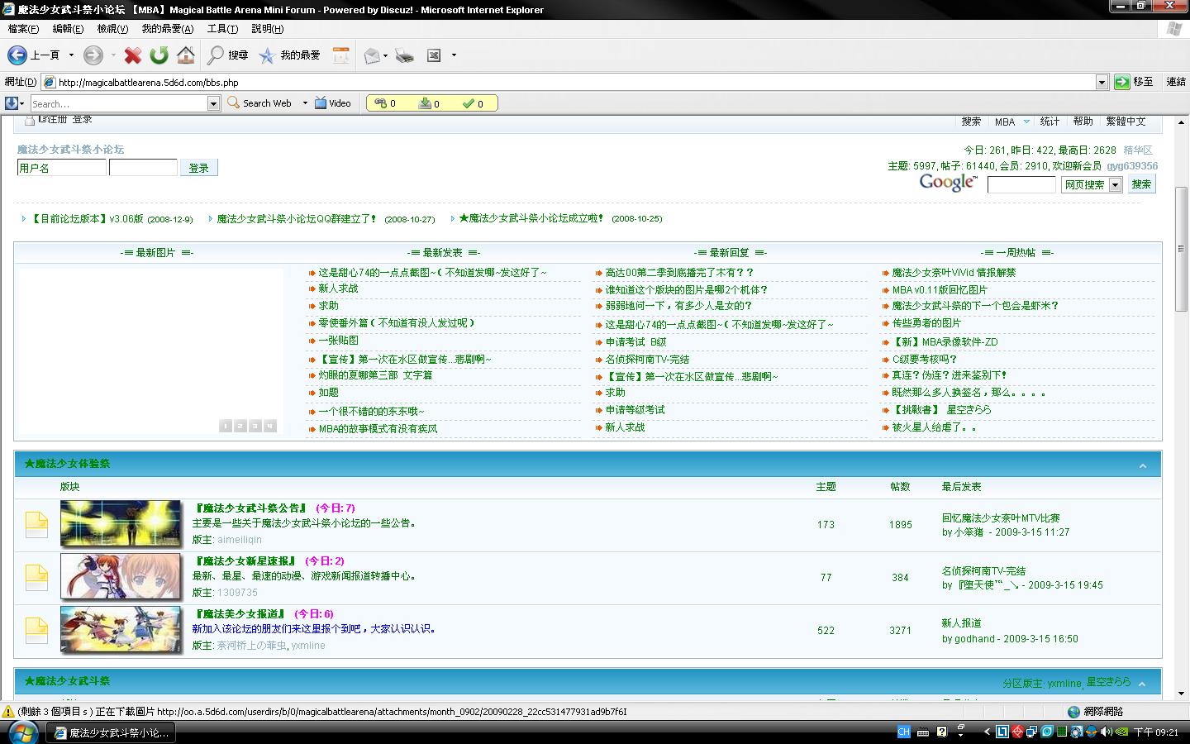Click the Print icon in toolbar
This screenshot has height=744, width=1190.
tap(404, 55)
